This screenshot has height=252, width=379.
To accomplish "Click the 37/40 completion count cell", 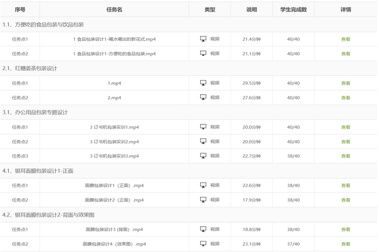I will (293, 244).
